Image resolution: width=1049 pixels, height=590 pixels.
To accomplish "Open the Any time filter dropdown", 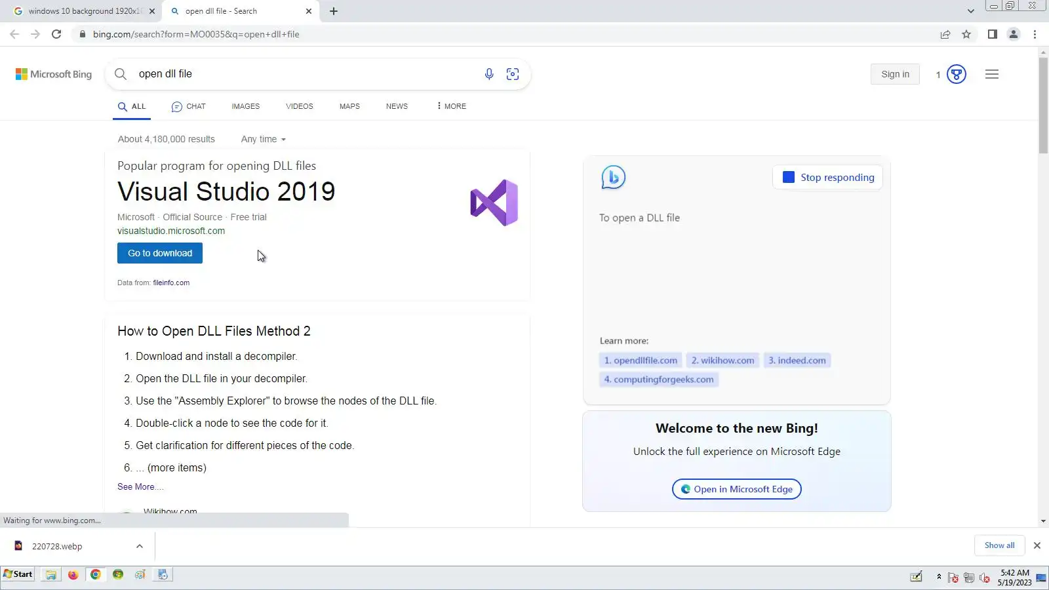I will pyautogui.click(x=264, y=140).
